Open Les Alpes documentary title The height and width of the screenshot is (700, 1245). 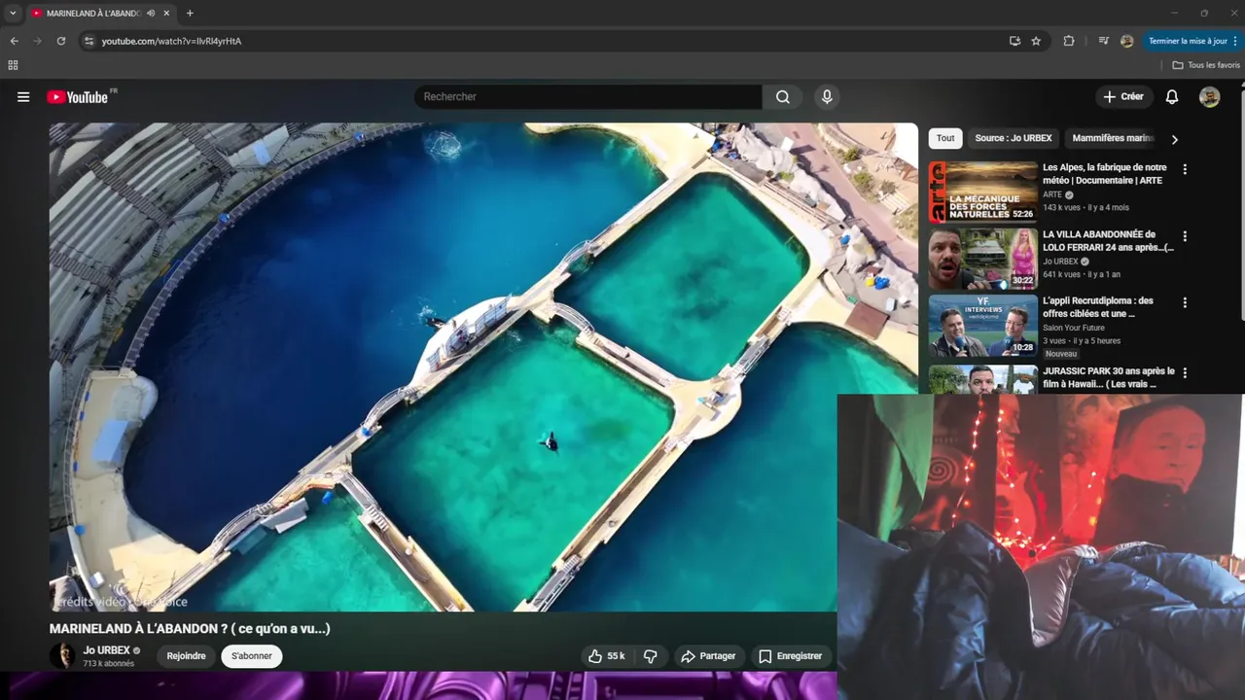click(1105, 174)
